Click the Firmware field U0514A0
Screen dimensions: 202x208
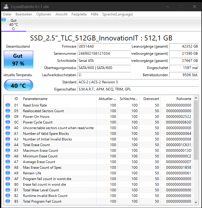pos(104,46)
